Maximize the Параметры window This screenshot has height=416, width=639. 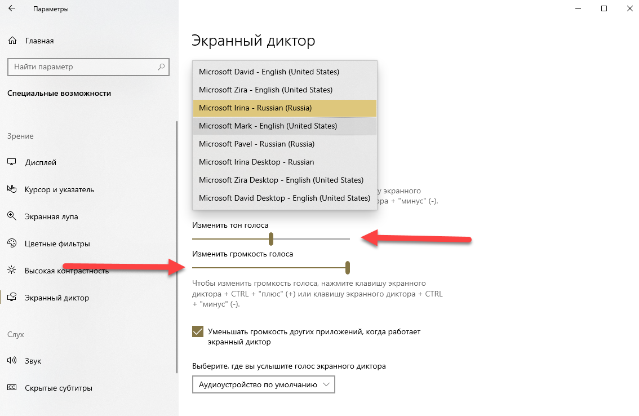[x=604, y=8]
